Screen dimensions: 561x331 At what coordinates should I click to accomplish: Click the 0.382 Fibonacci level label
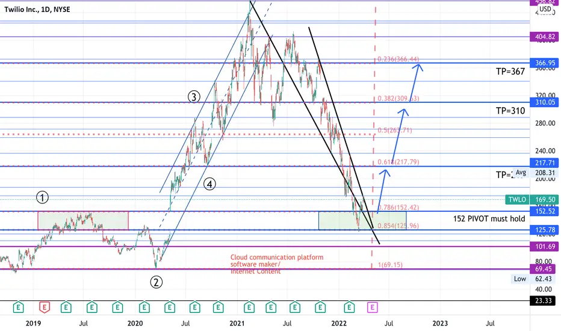398,99
